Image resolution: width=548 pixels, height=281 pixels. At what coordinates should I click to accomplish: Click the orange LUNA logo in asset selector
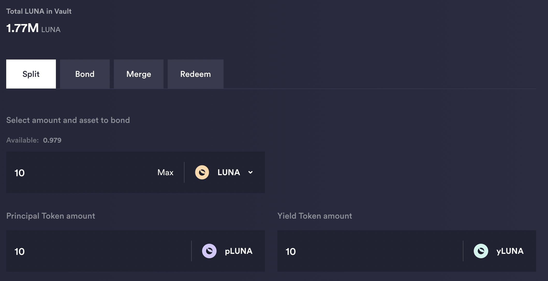(x=202, y=172)
